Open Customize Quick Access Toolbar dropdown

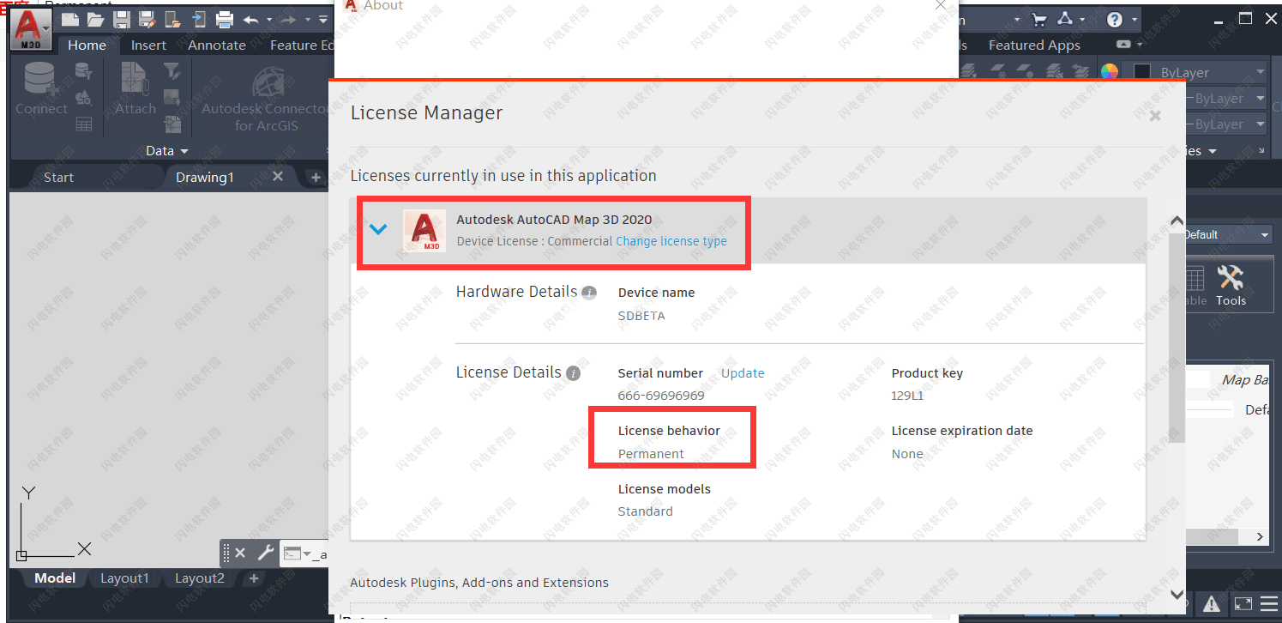323,19
